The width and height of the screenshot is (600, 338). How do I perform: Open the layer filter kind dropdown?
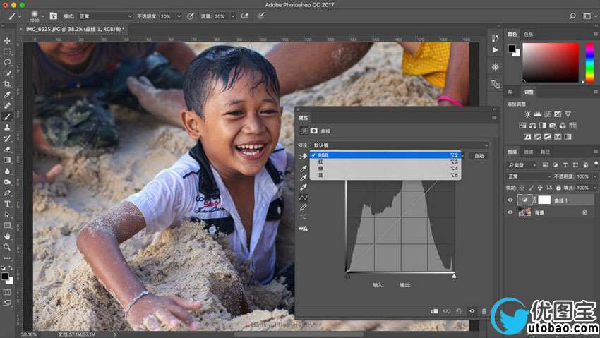(x=522, y=165)
